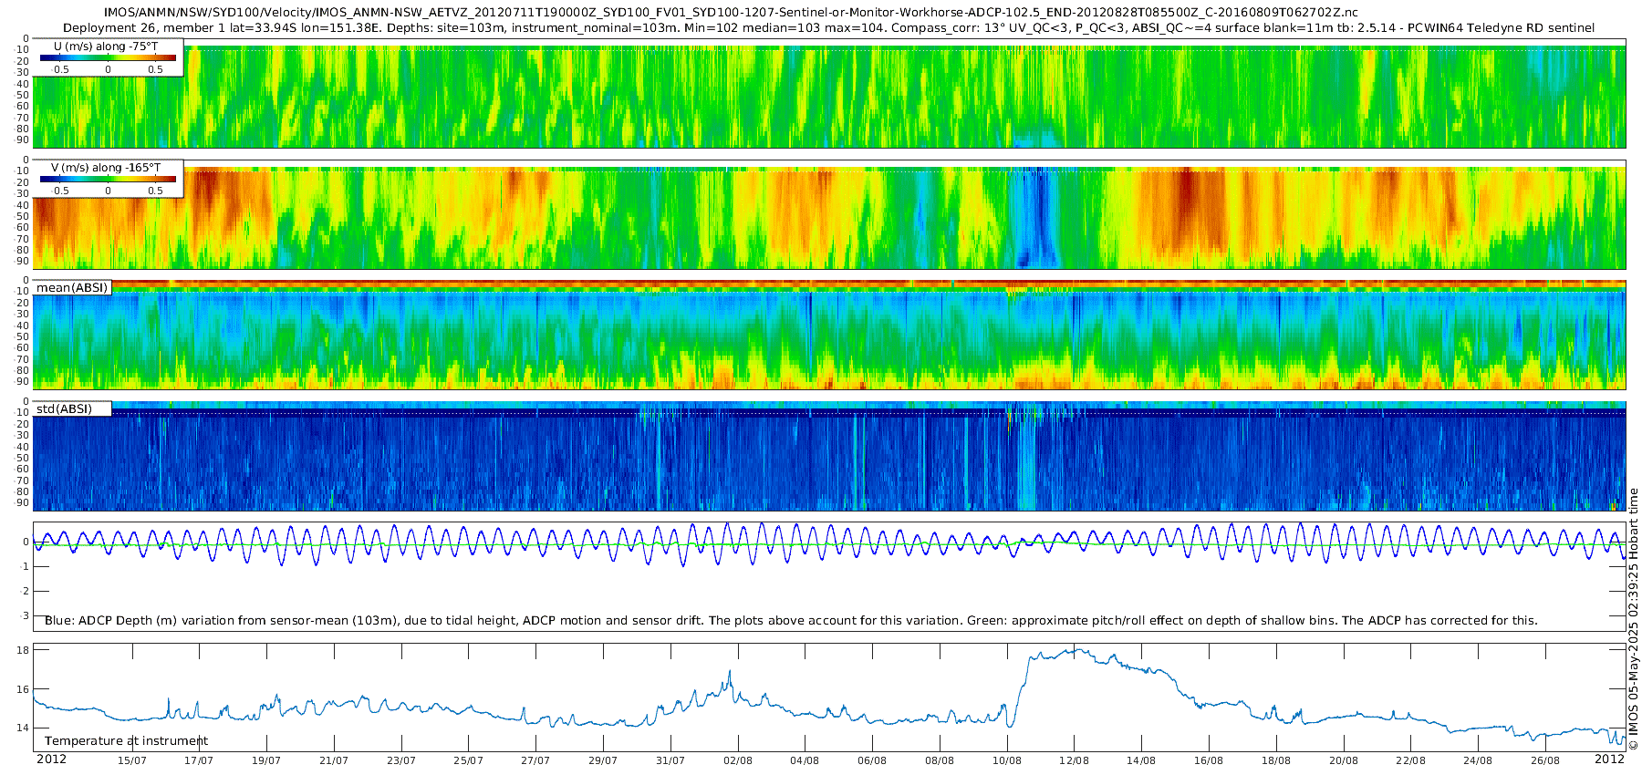The width and height of the screenshot is (1642, 775).
Task: Click the 70 depth tick of std(ABSI) panel
Action: click(x=23, y=480)
